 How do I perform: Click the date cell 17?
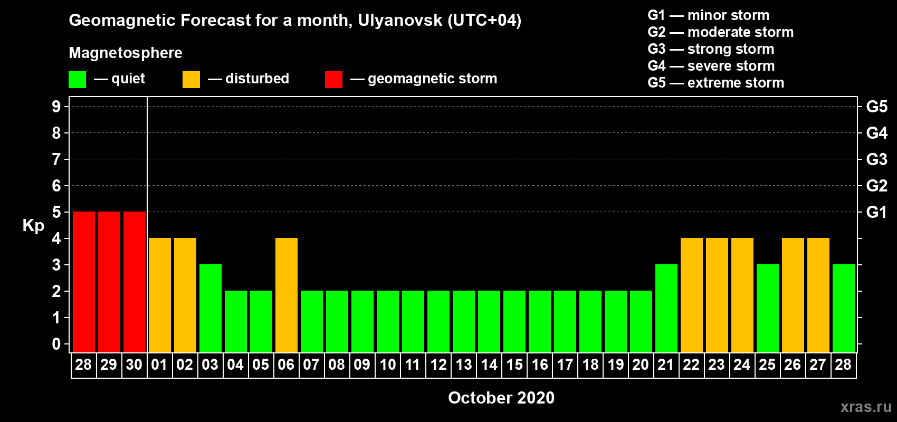tap(565, 365)
